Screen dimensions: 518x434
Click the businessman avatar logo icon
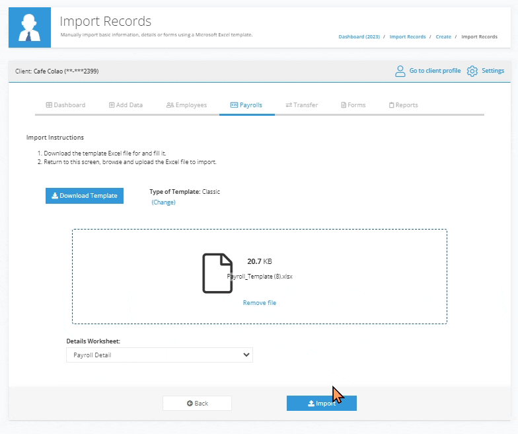coord(30,28)
